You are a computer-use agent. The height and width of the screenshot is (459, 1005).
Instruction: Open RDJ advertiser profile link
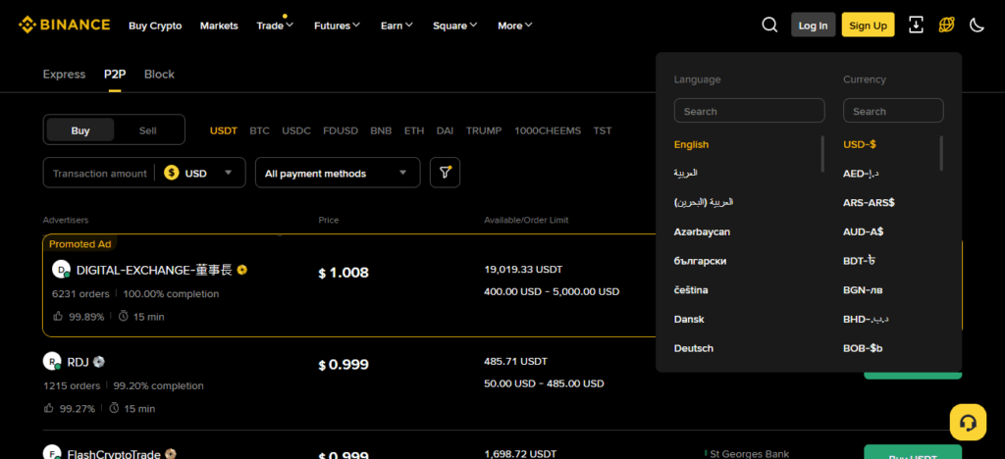78,362
